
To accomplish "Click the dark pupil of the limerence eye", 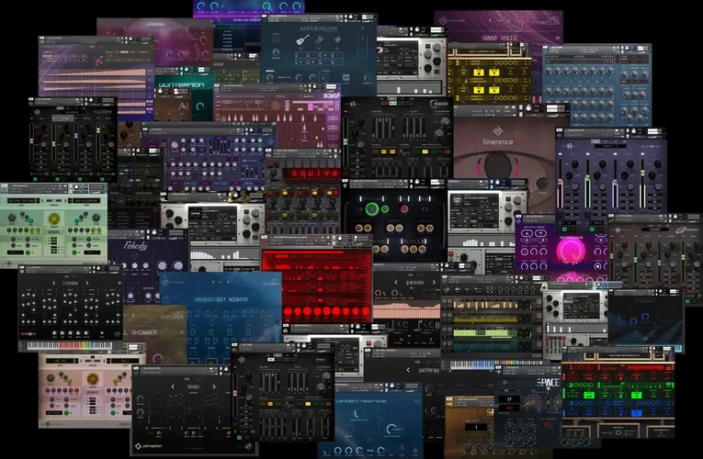I will [499, 167].
